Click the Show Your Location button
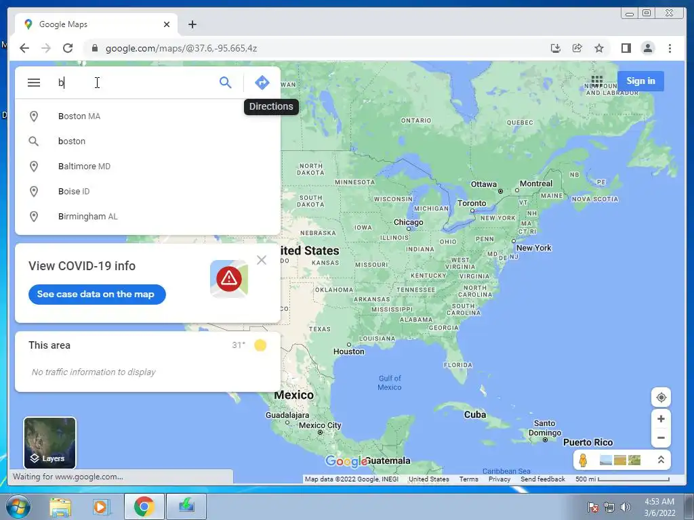 coord(661,397)
